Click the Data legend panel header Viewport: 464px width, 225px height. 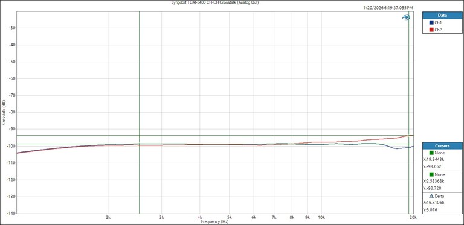pyautogui.click(x=442, y=15)
